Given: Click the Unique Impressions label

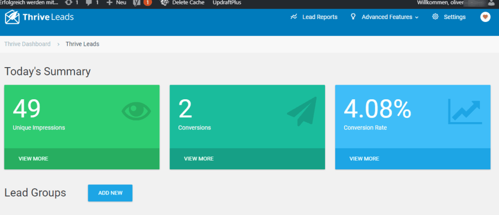Looking at the screenshot, I should [x=39, y=127].
